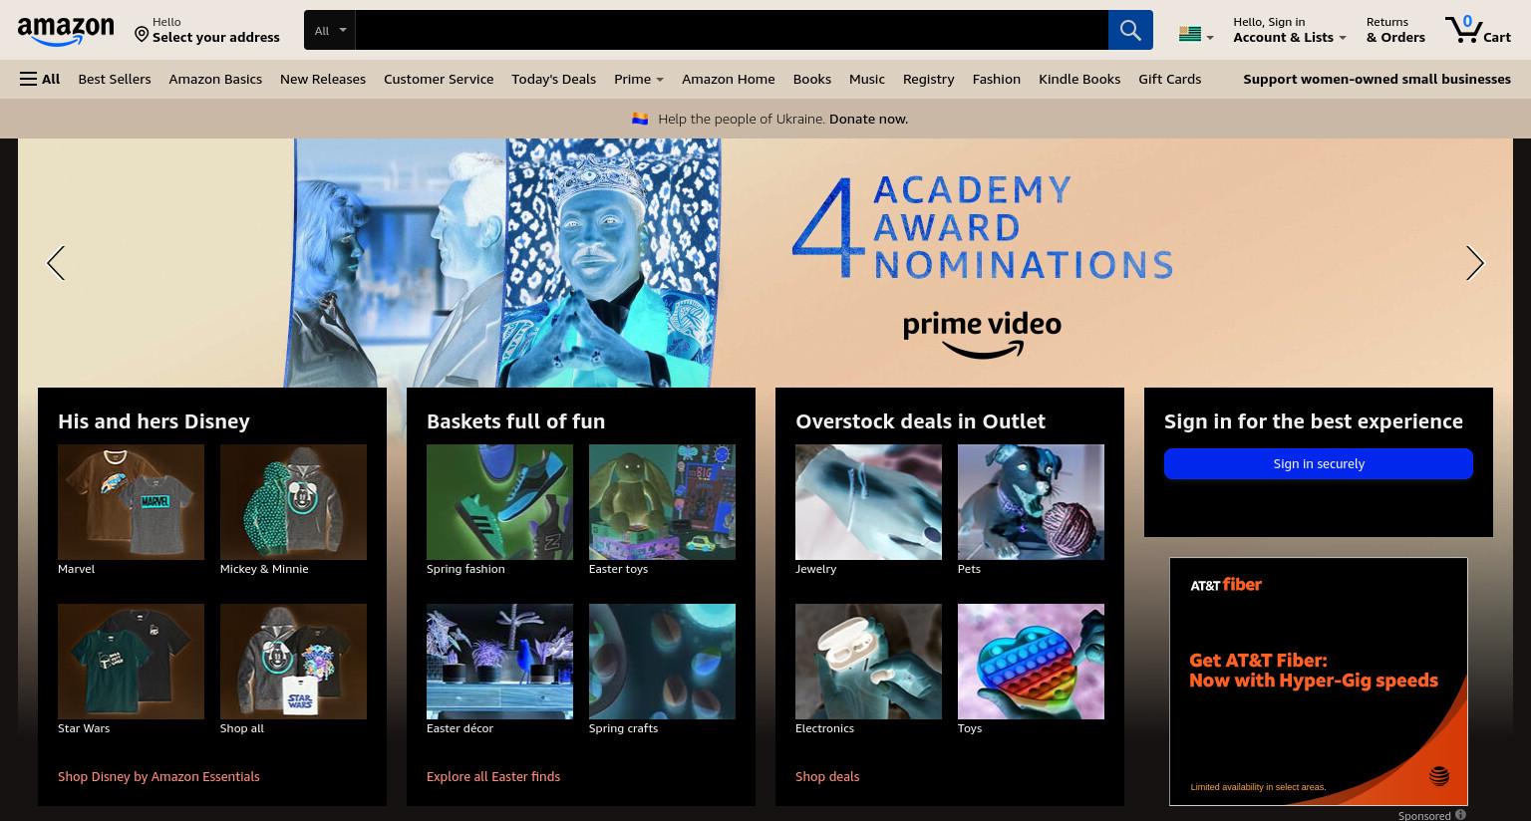Click the AT&T Fiber advertisement
This screenshot has width=1531, height=821.
pyautogui.click(x=1319, y=682)
